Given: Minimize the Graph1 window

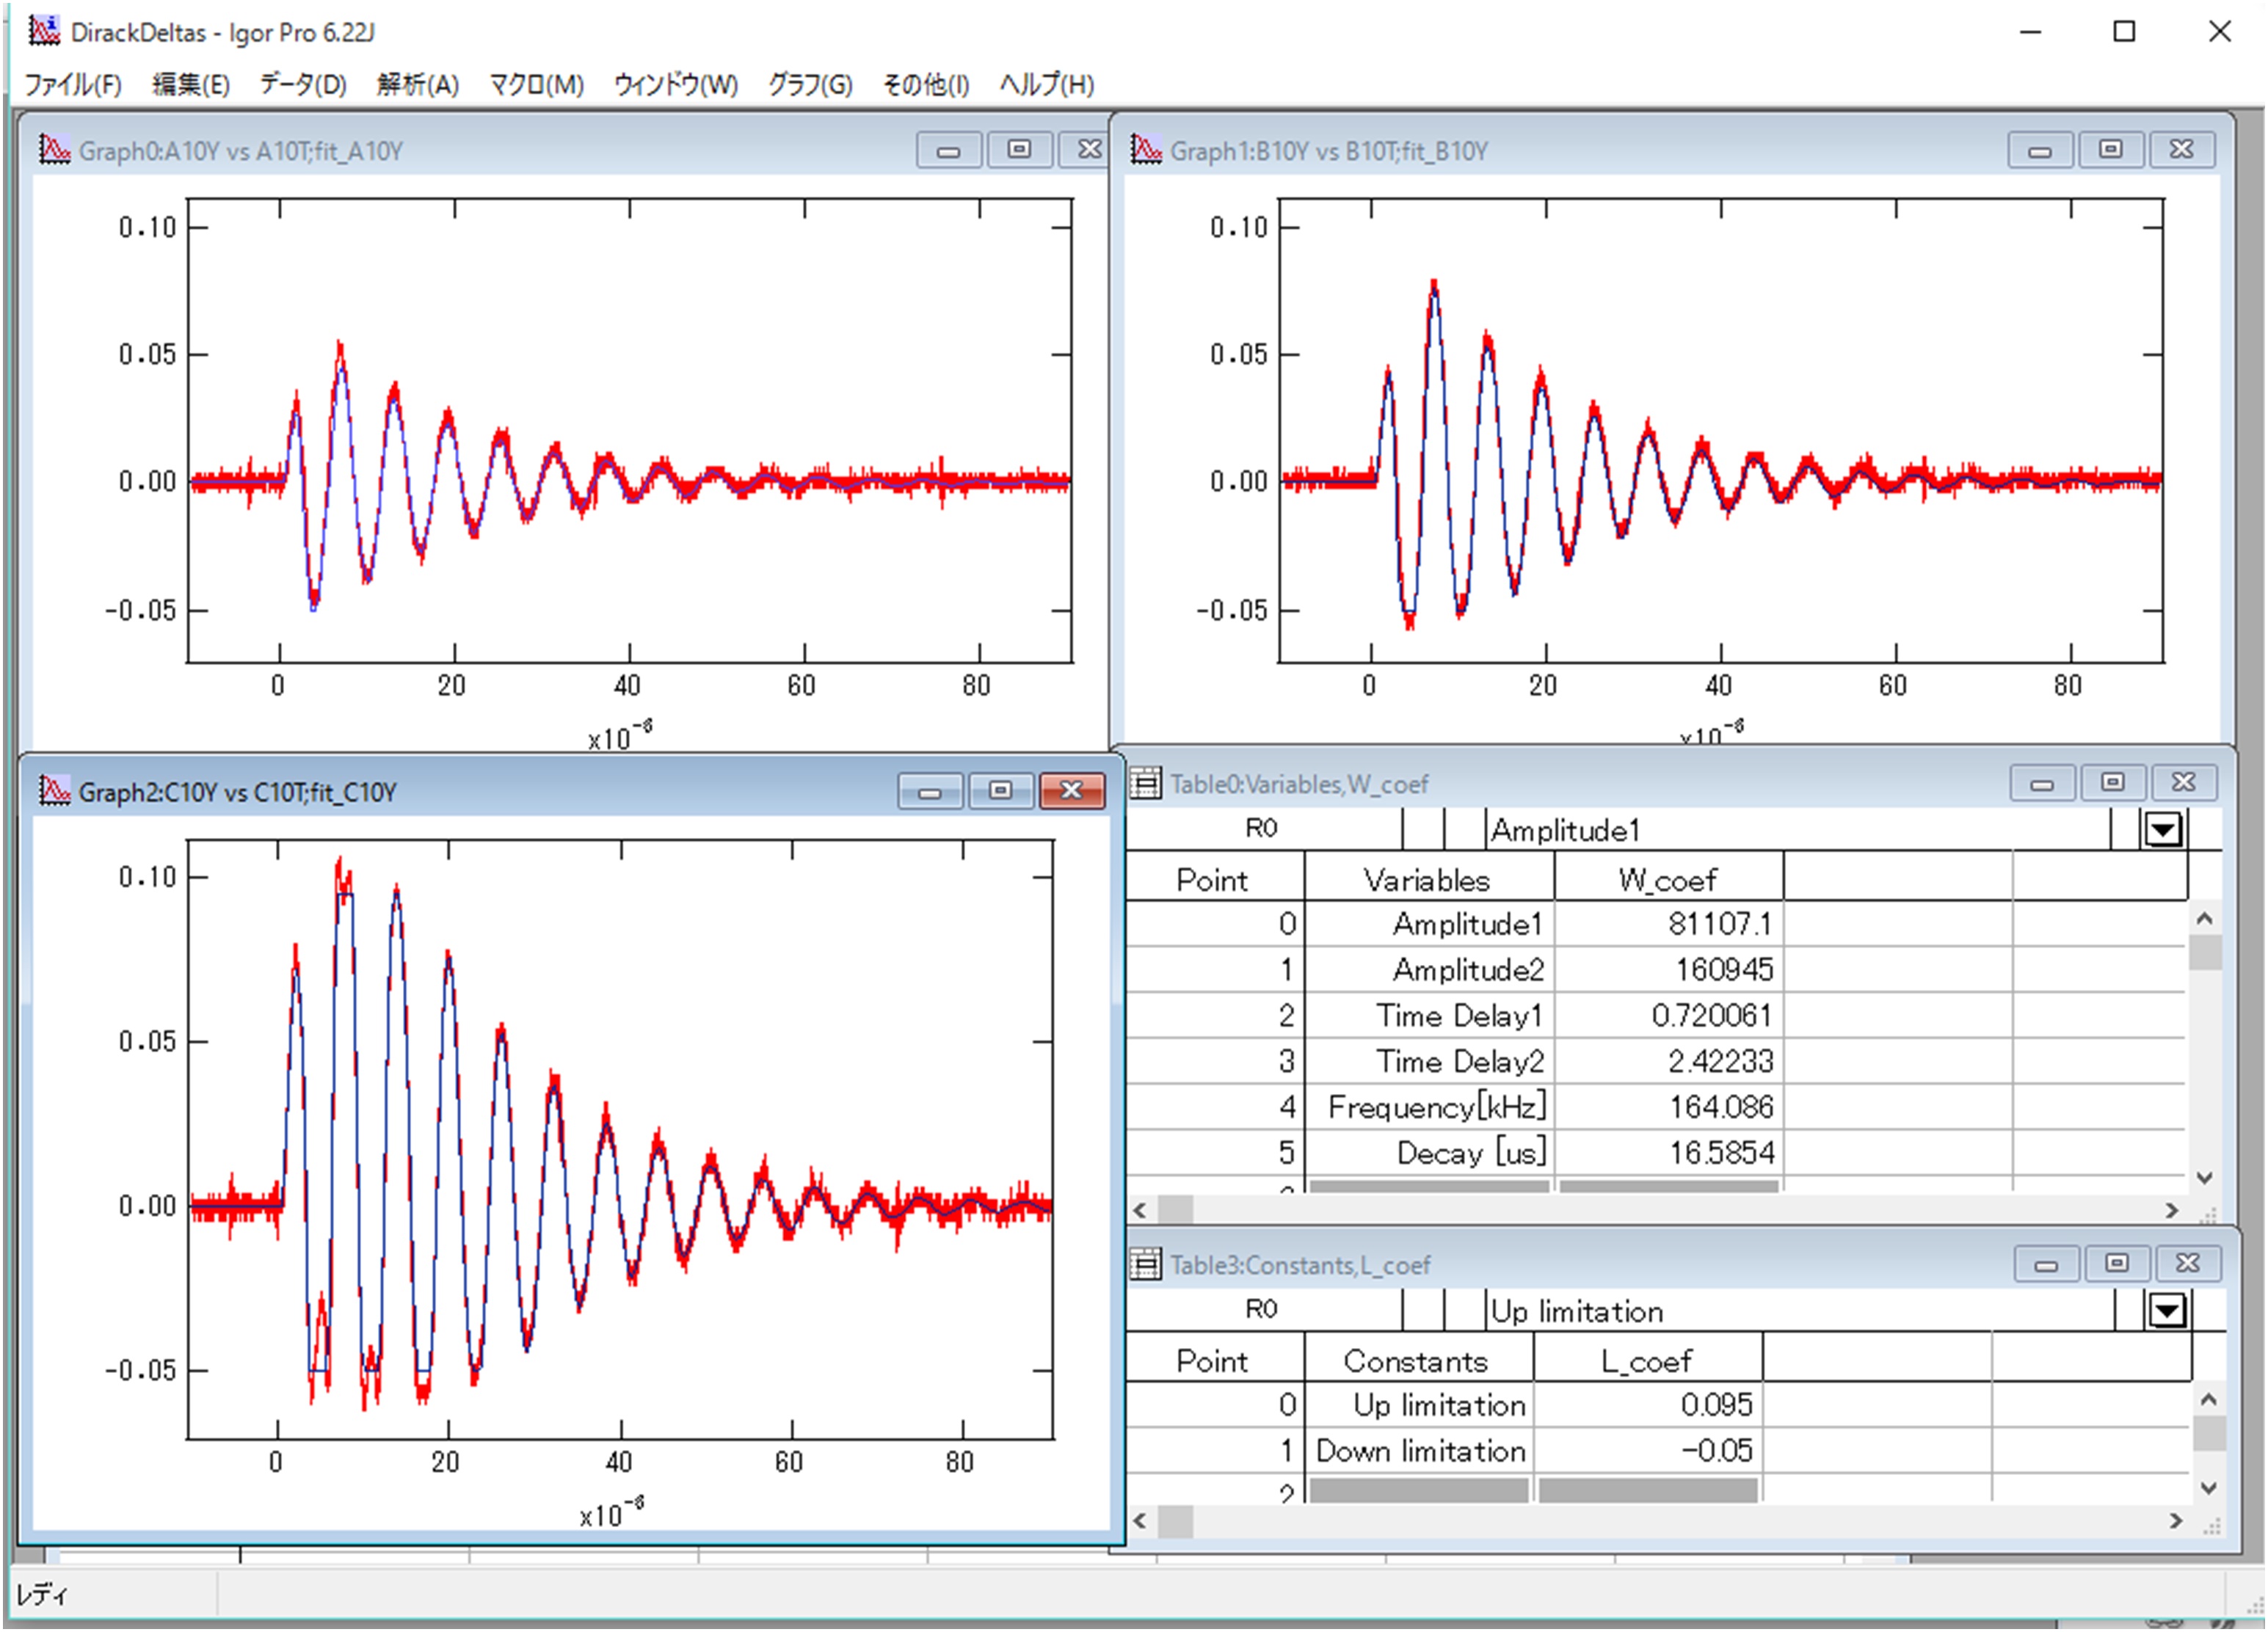Looking at the screenshot, I should pyautogui.click(x=2040, y=150).
